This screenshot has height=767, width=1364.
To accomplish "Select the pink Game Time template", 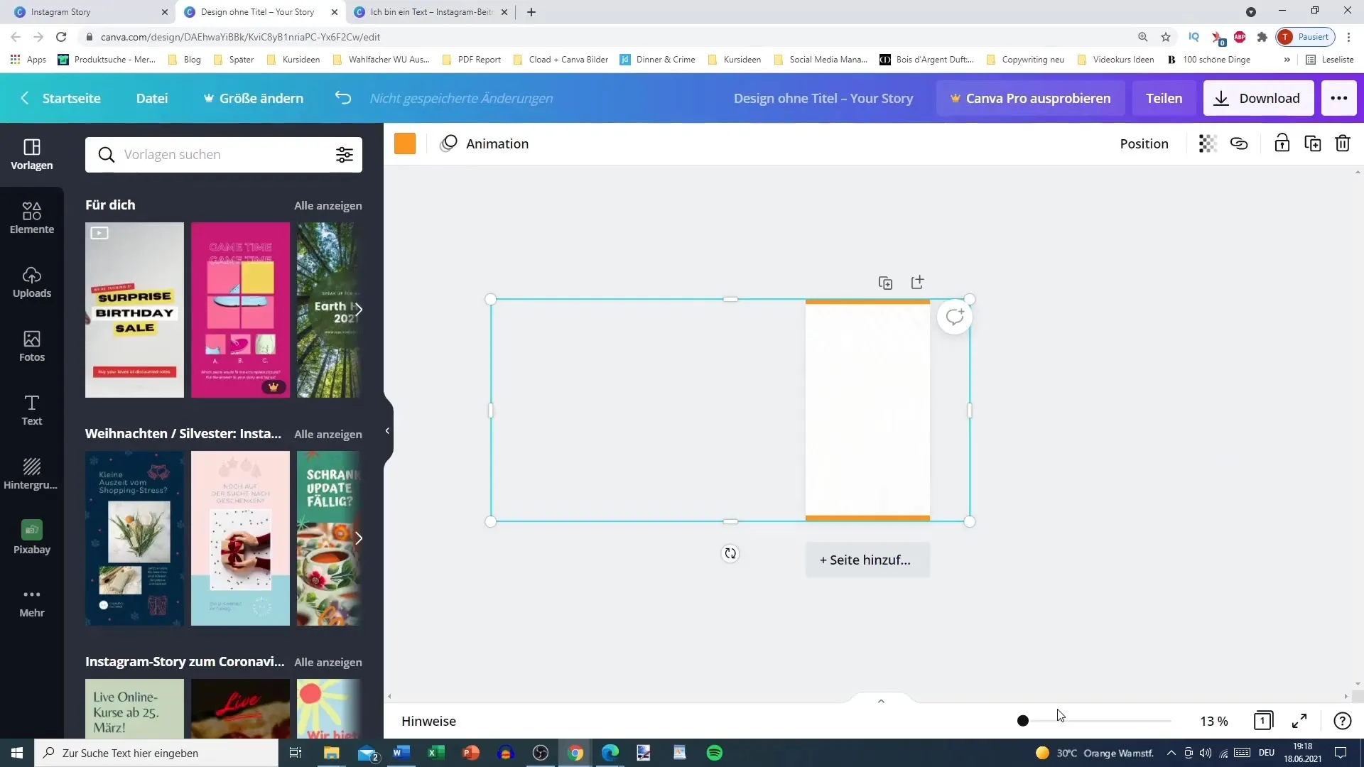I will pyautogui.click(x=240, y=310).
